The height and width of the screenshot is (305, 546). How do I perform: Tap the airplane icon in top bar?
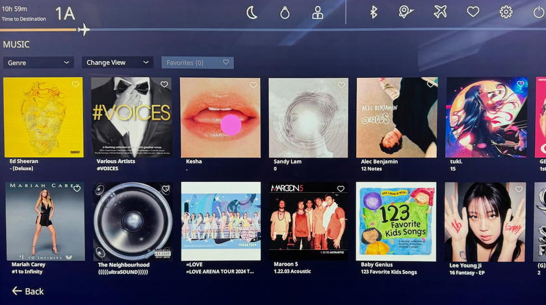coord(440,12)
